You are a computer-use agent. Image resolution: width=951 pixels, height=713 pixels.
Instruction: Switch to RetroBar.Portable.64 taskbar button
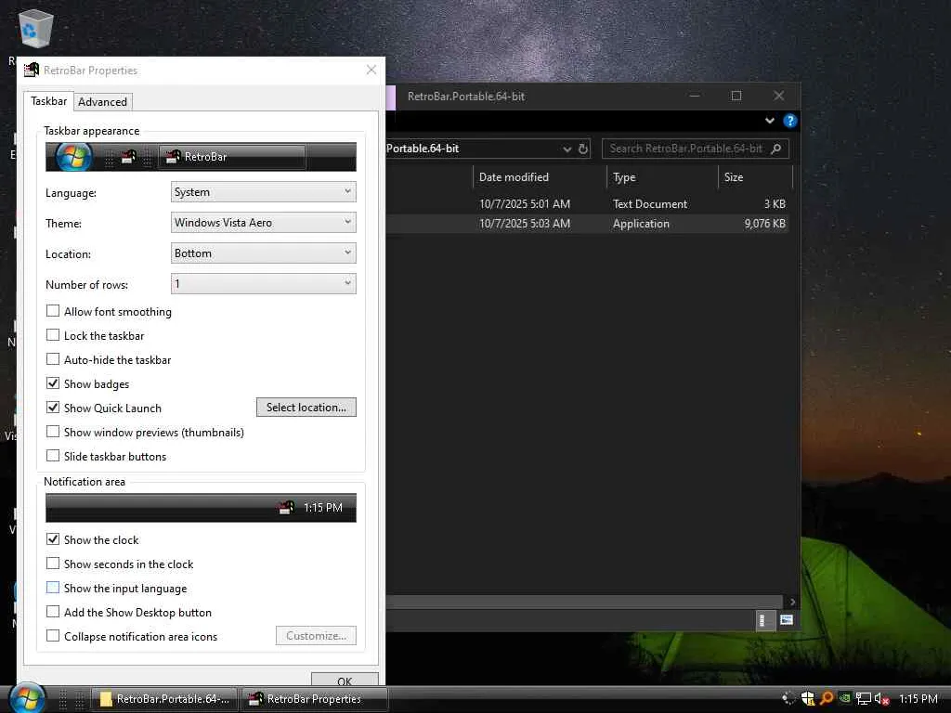coord(165,698)
